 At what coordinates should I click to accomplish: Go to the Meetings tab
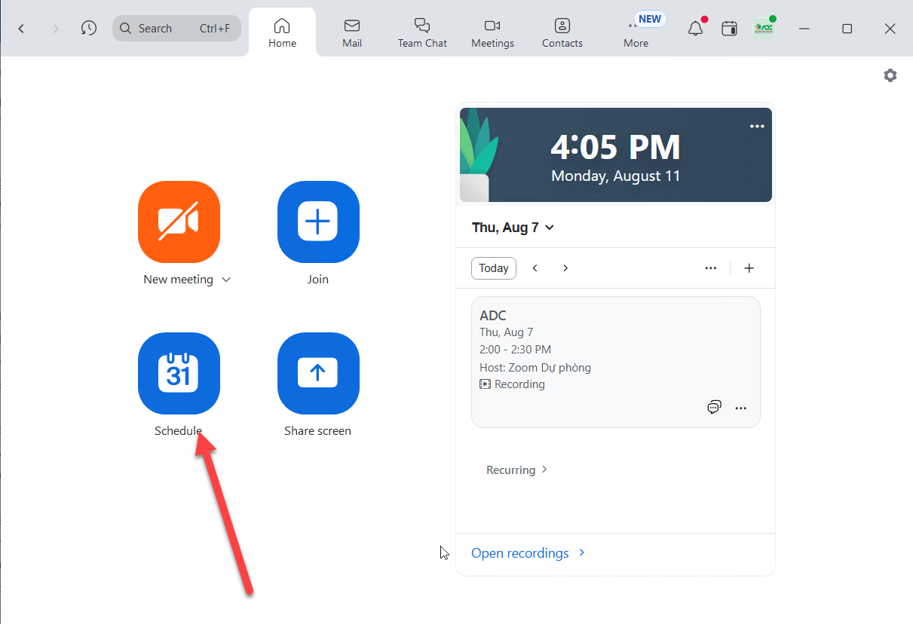492,33
